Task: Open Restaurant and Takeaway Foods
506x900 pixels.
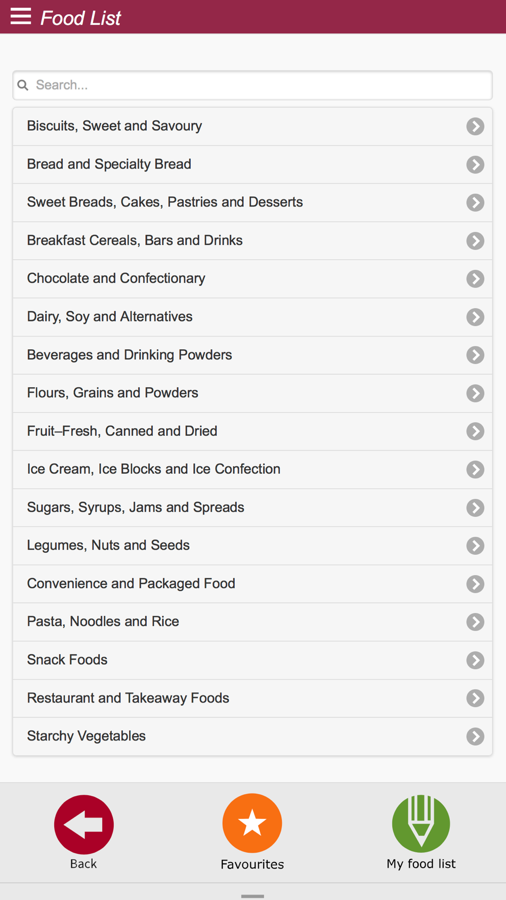Action: [x=252, y=698]
